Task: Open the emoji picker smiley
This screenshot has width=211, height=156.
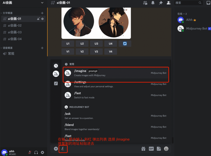Action: [166, 149]
